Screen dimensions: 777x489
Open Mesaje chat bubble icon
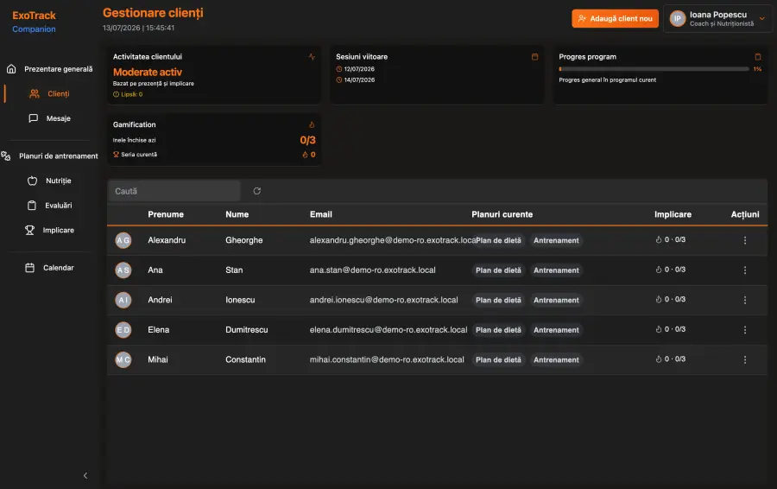pos(33,118)
